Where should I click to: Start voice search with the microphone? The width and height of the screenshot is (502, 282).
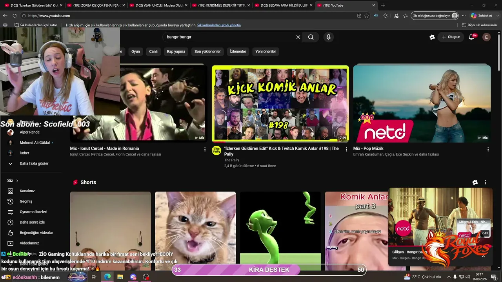coord(329,37)
